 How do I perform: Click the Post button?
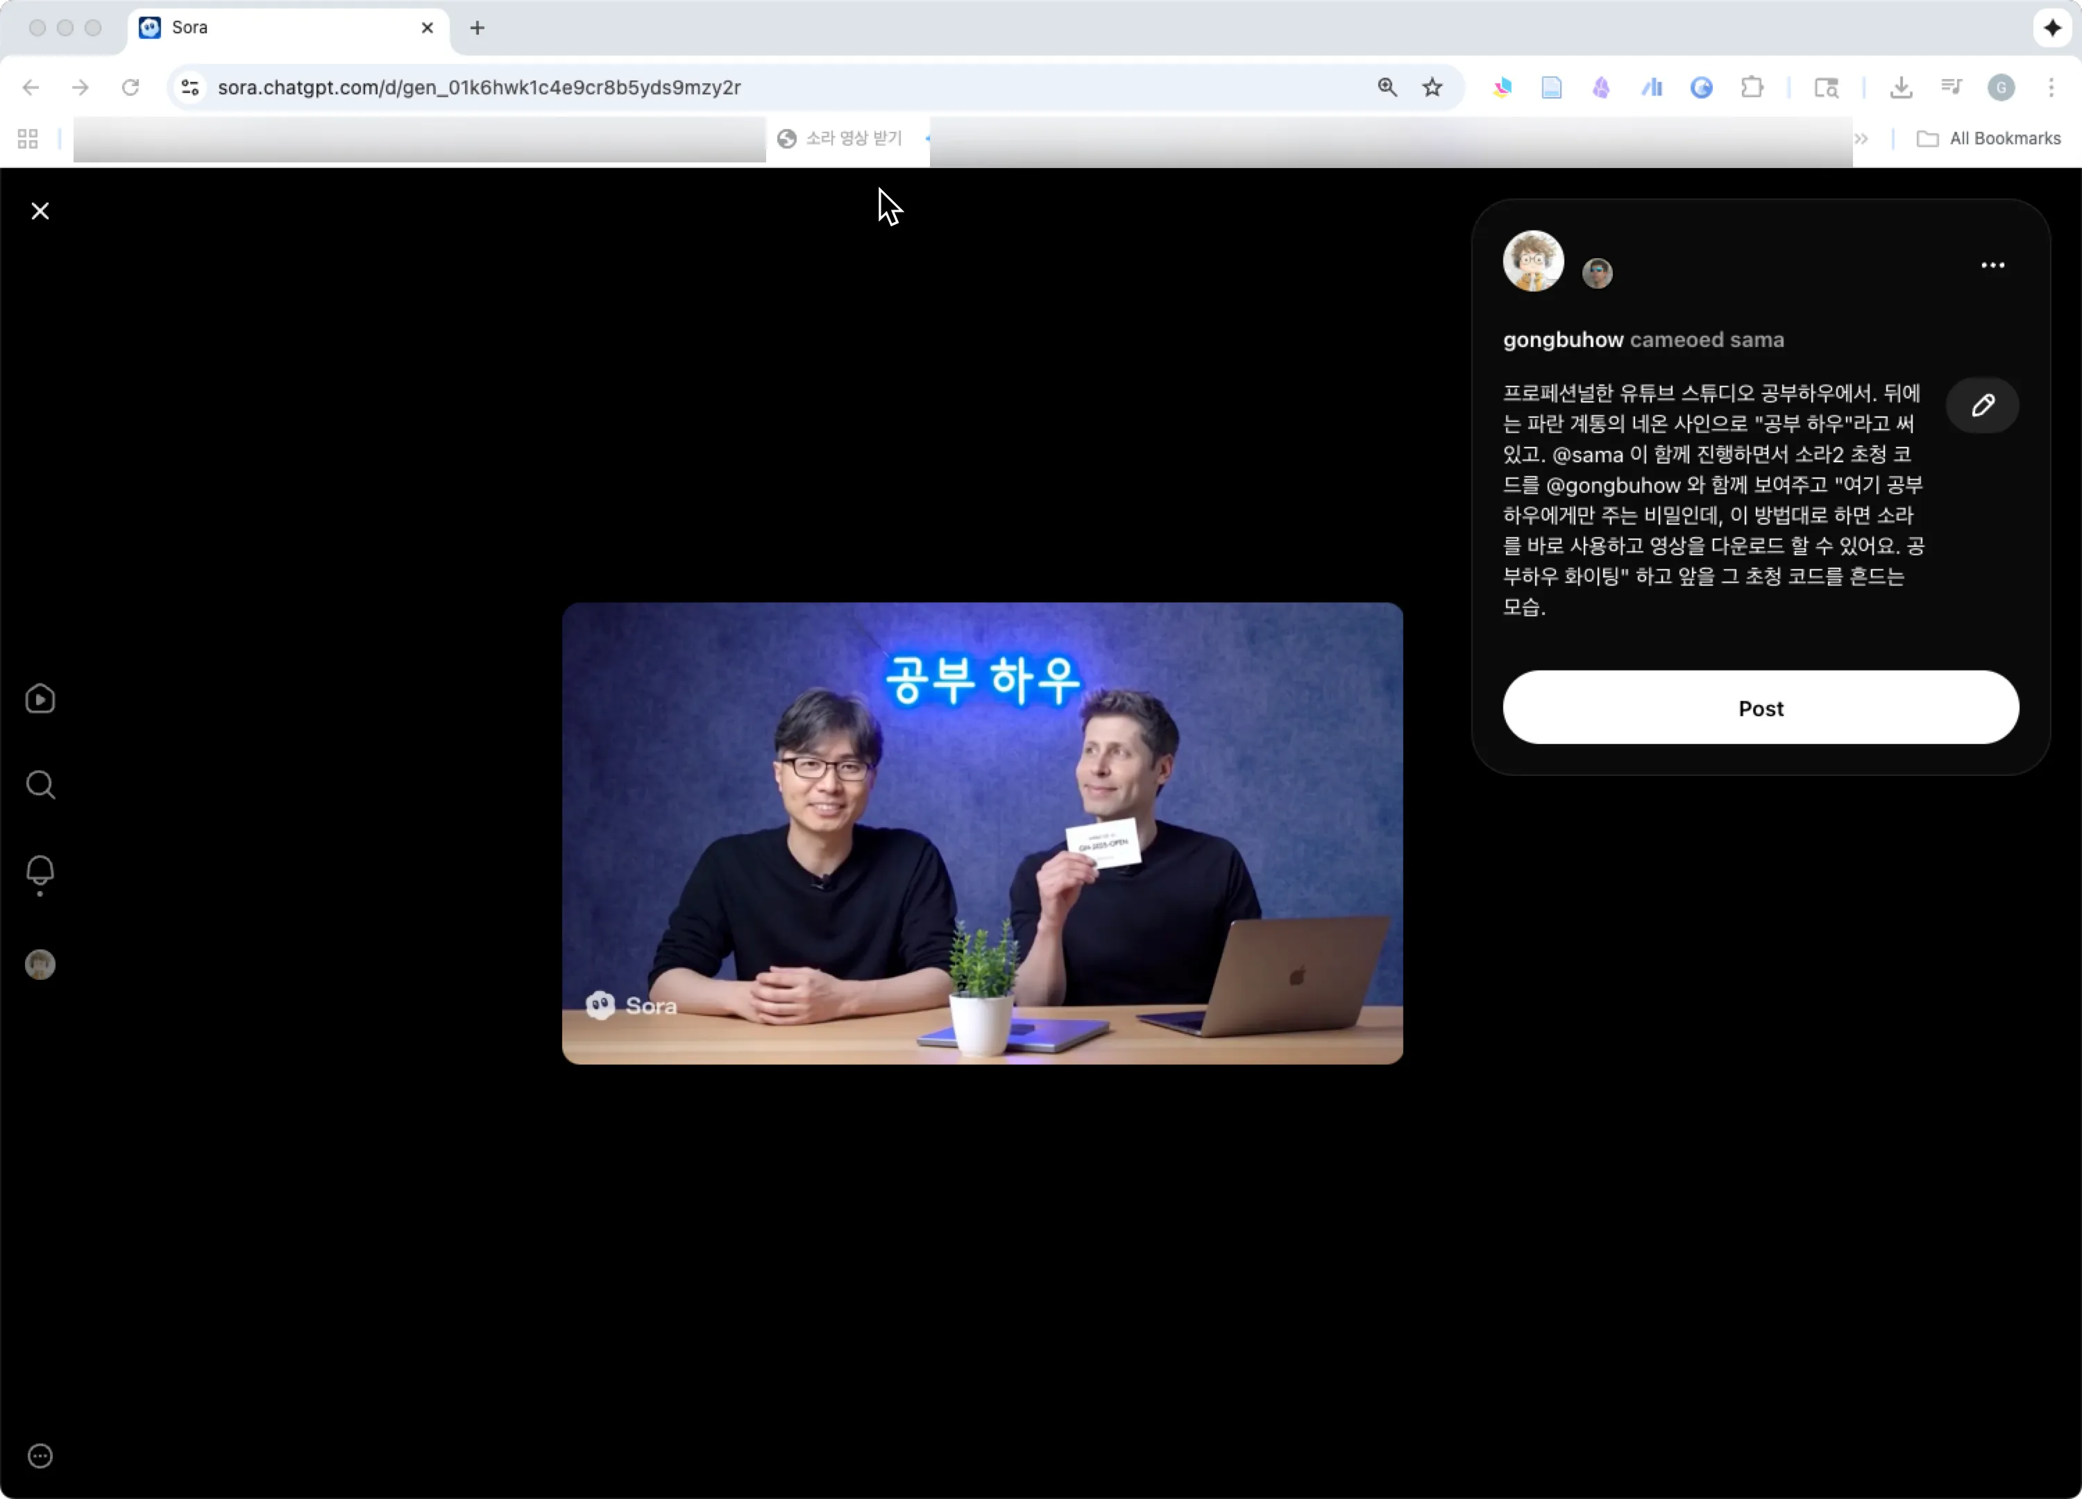1760,708
